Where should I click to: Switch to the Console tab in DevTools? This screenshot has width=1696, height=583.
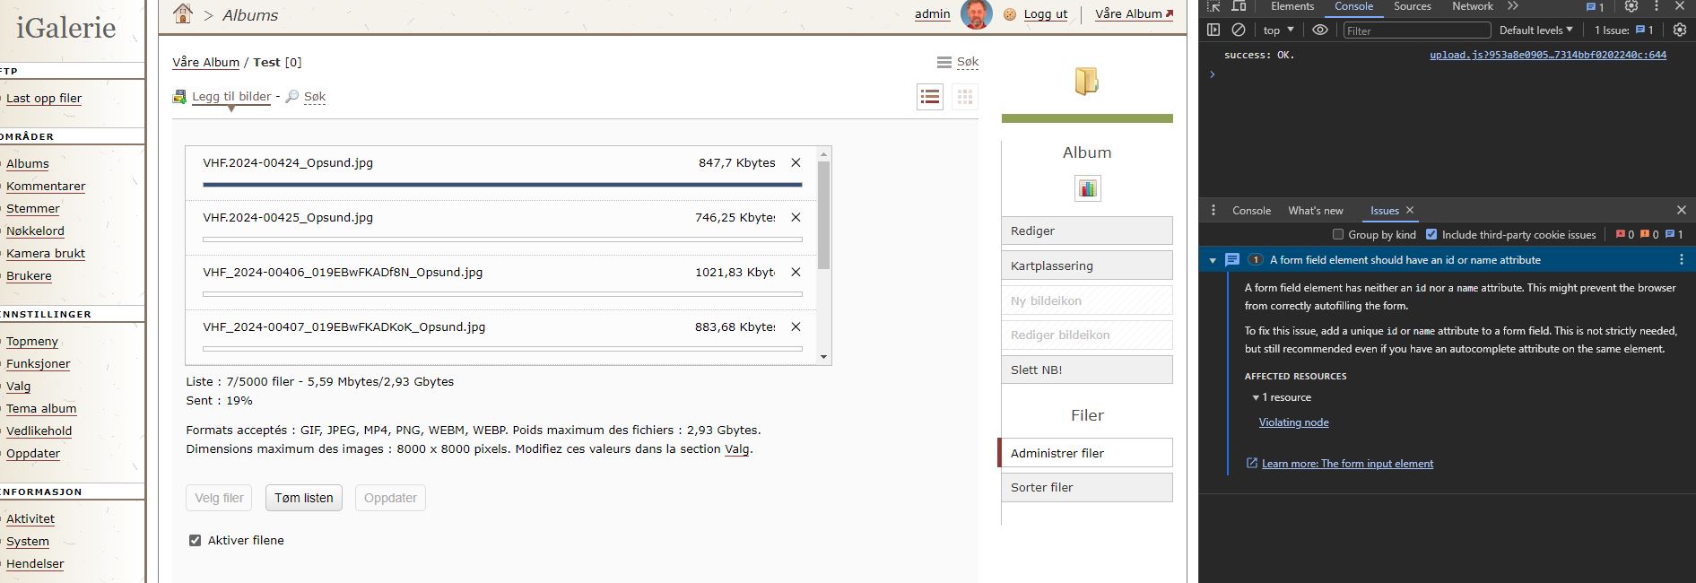[x=1353, y=6]
